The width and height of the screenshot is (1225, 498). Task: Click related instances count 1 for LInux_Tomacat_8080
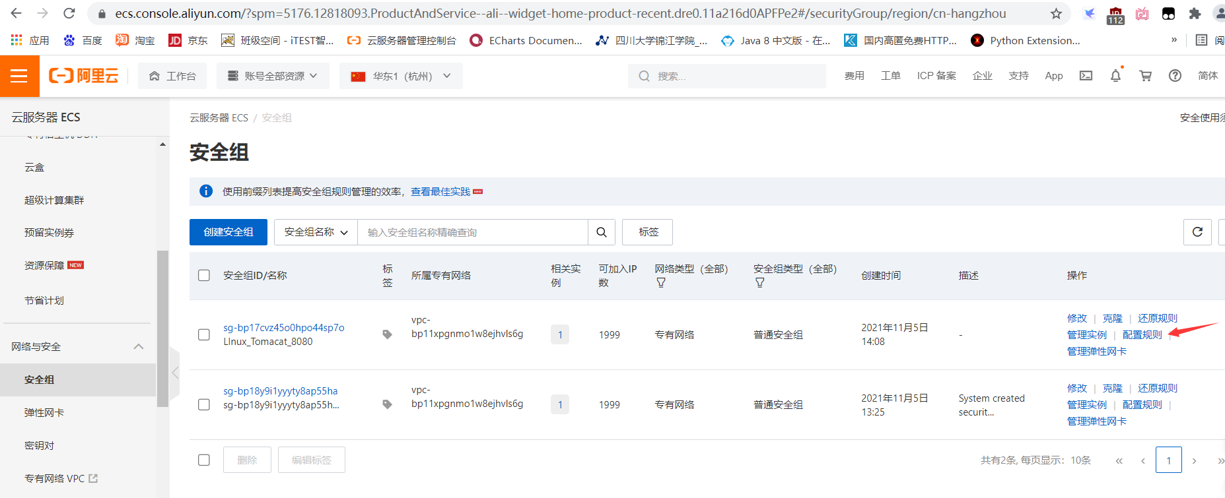[560, 334]
